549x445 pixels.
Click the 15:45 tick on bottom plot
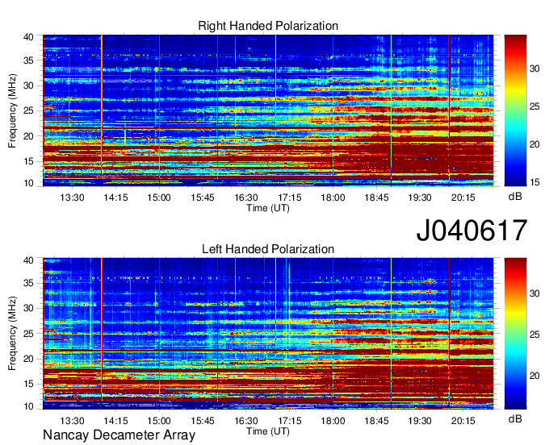point(203,421)
